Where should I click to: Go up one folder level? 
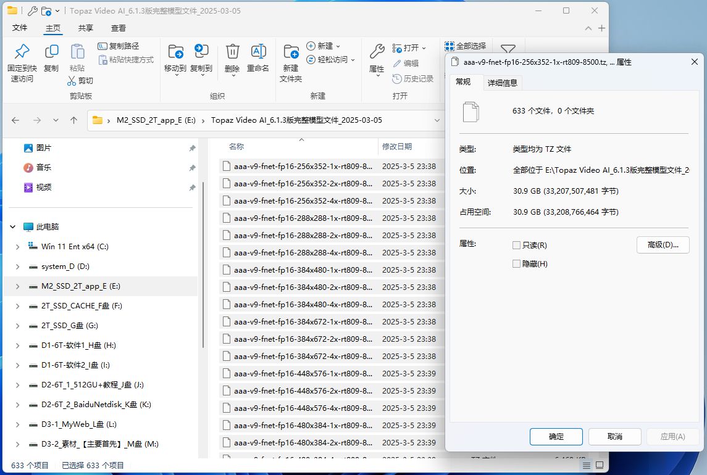point(74,120)
